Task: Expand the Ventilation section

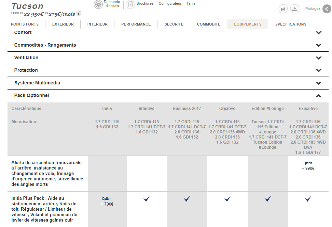Action: [168, 58]
